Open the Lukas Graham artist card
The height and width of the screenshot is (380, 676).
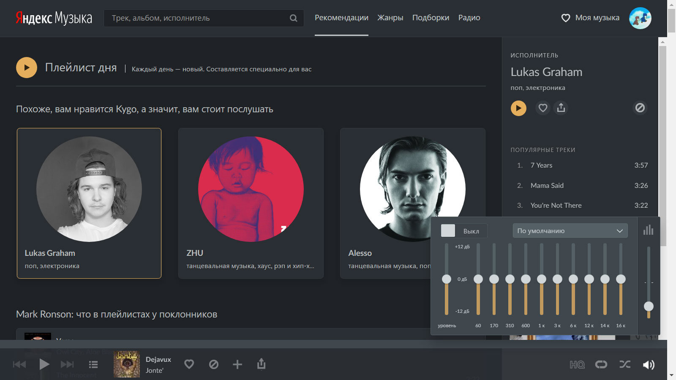click(89, 203)
